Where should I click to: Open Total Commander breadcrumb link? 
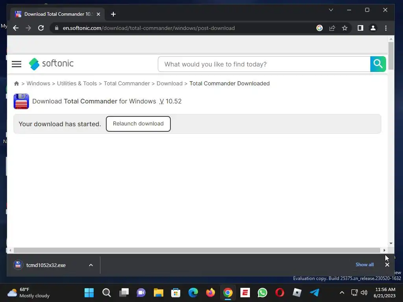click(127, 83)
